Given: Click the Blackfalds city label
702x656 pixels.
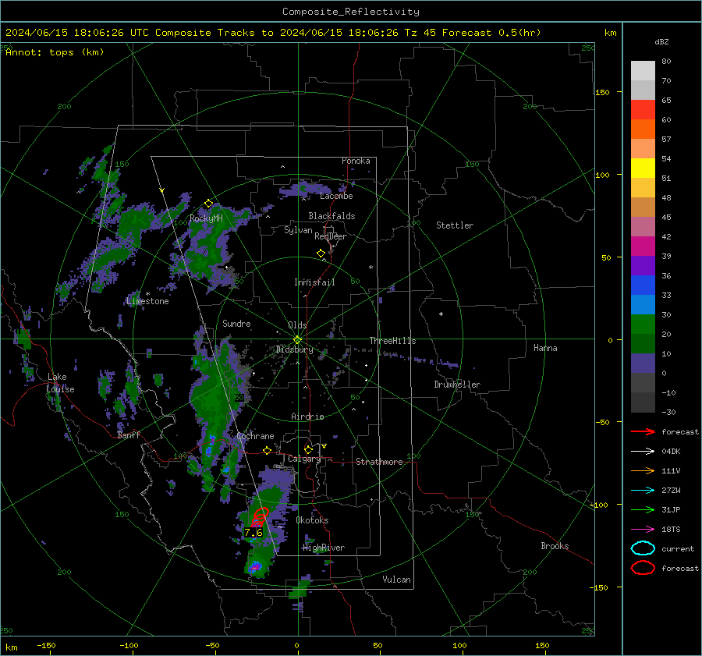Looking at the screenshot, I should 331,216.
